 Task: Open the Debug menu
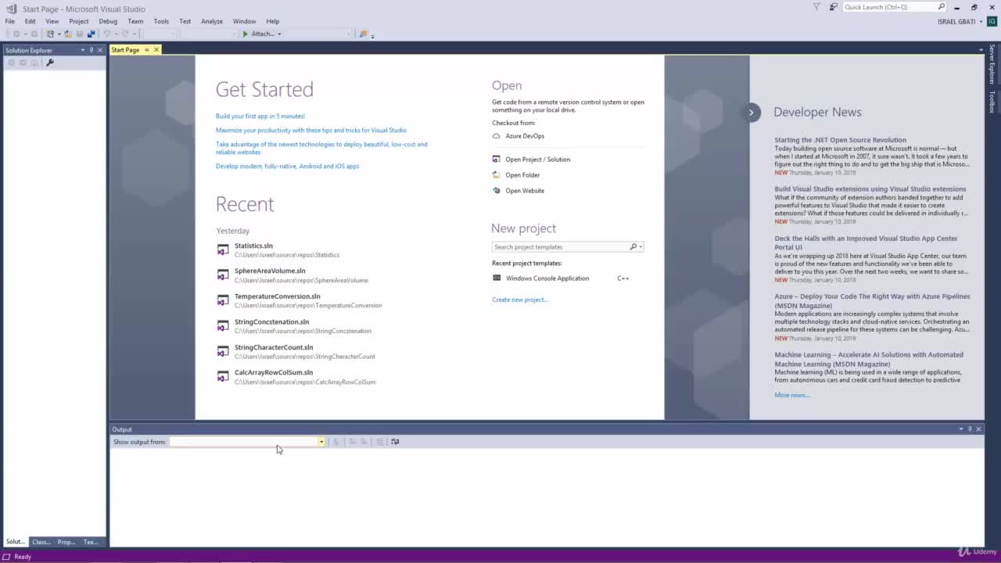pos(108,21)
